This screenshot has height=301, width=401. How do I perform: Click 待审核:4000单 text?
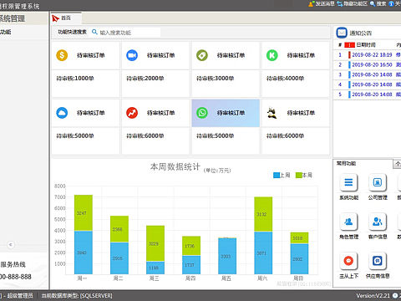(x=285, y=79)
